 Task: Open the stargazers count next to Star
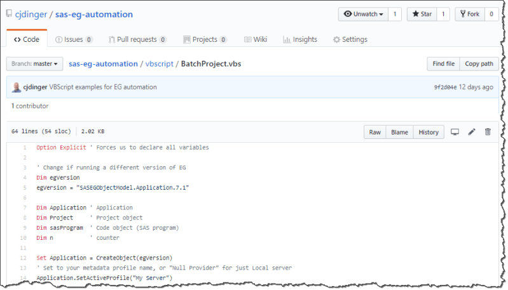443,14
